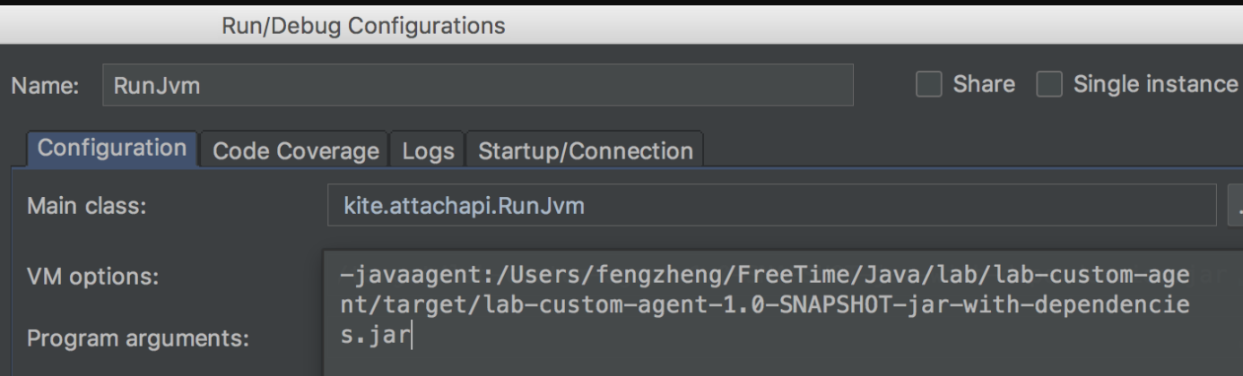Switch to the Configuration tab
The height and width of the screenshot is (376, 1243).
coord(112,150)
